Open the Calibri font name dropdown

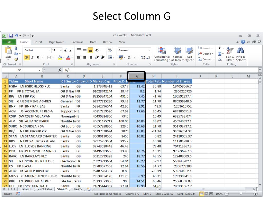point(50,50)
